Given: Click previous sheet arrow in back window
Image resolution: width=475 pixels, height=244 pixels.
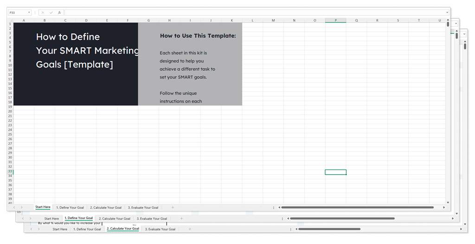Looking at the screenshot, I should coord(31,229).
